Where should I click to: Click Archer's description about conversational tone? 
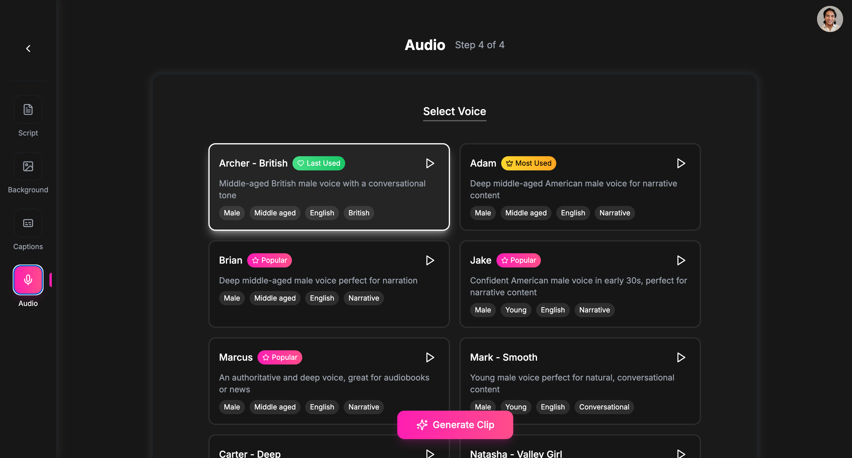coord(322,189)
